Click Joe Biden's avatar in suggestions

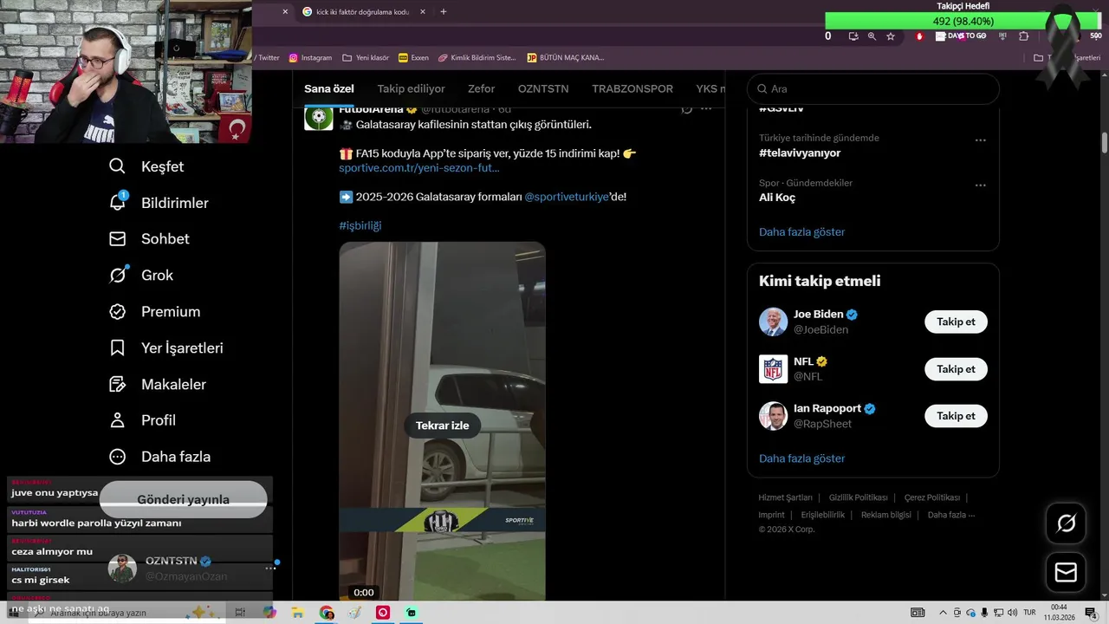tap(774, 322)
